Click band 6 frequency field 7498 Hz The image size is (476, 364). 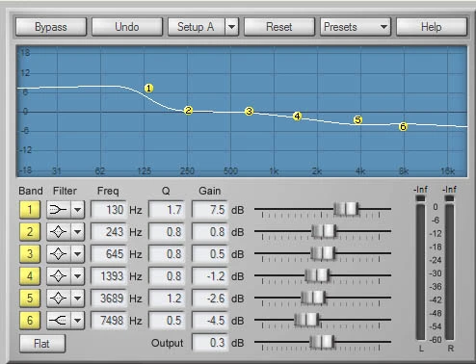(x=109, y=321)
